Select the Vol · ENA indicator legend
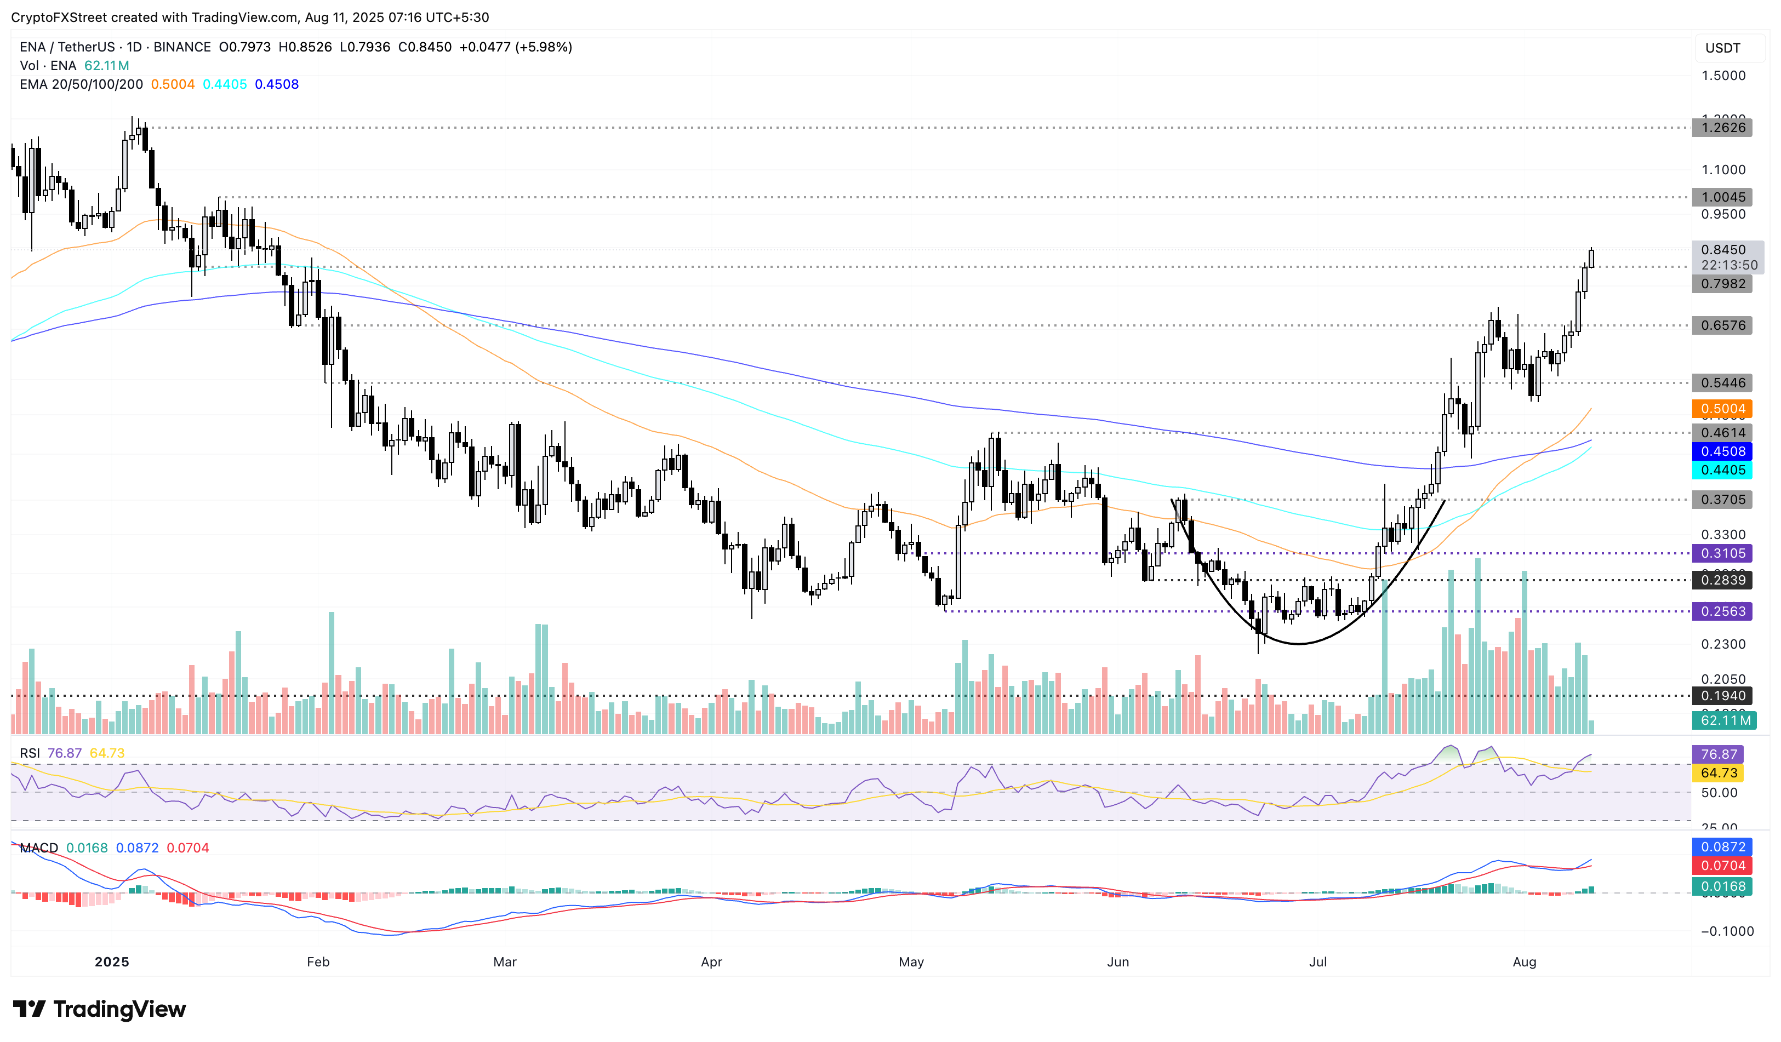Viewport: 1781px width, 1042px height. pyautogui.click(x=48, y=66)
